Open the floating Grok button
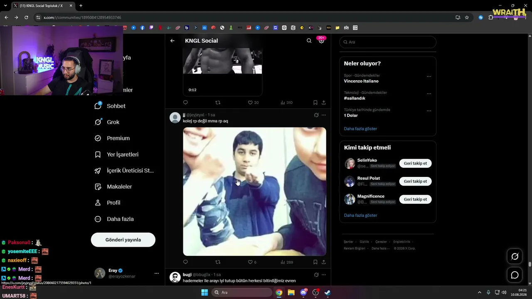Screen dimensions: 532x299 tap(515, 257)
